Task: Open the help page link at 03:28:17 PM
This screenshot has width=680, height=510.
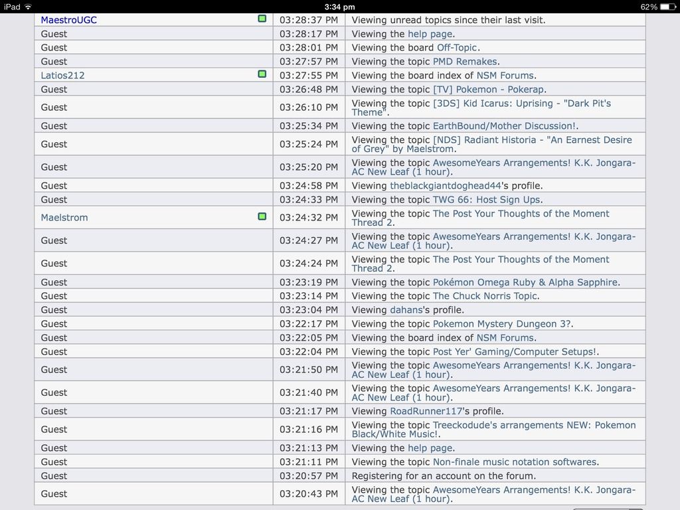Action: click(430, 34)
